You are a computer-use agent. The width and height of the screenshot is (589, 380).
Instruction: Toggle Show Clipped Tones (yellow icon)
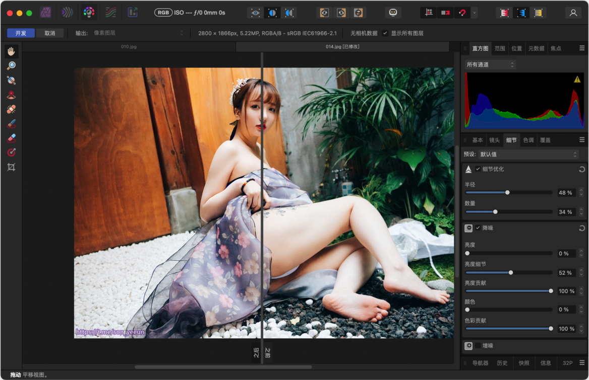click(x=538, y=13)
